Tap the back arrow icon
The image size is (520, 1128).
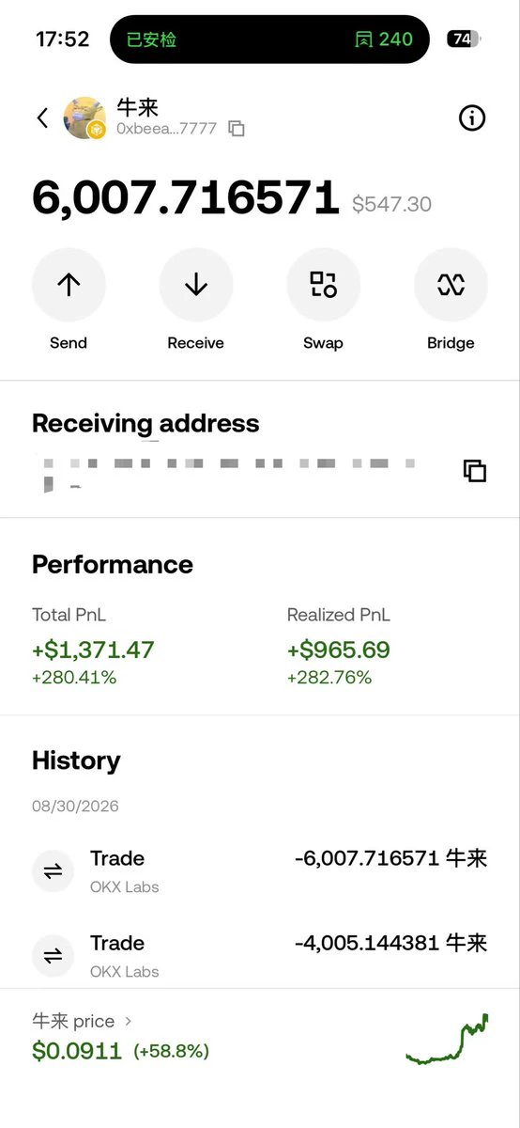click(x=42, y=118)
